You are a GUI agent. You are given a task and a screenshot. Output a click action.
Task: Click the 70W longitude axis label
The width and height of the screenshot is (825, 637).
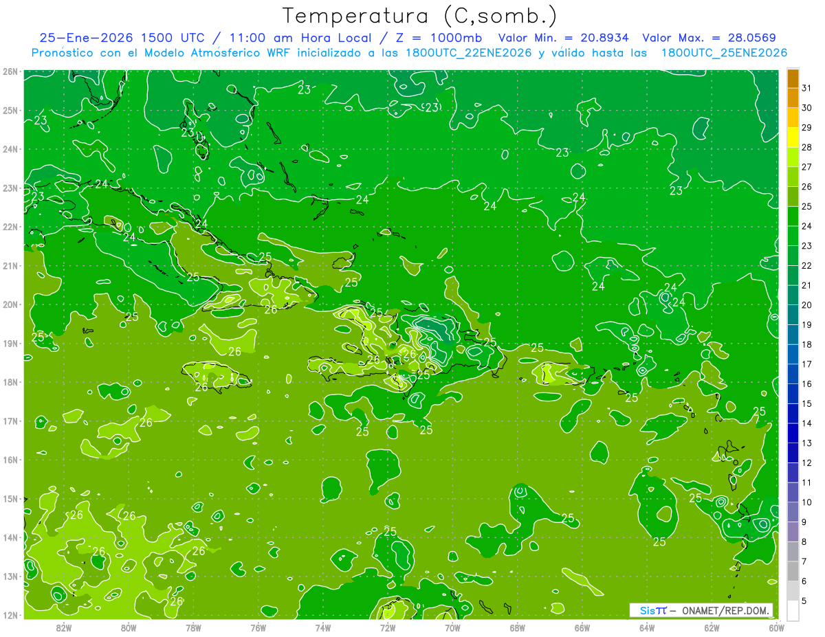452,627
